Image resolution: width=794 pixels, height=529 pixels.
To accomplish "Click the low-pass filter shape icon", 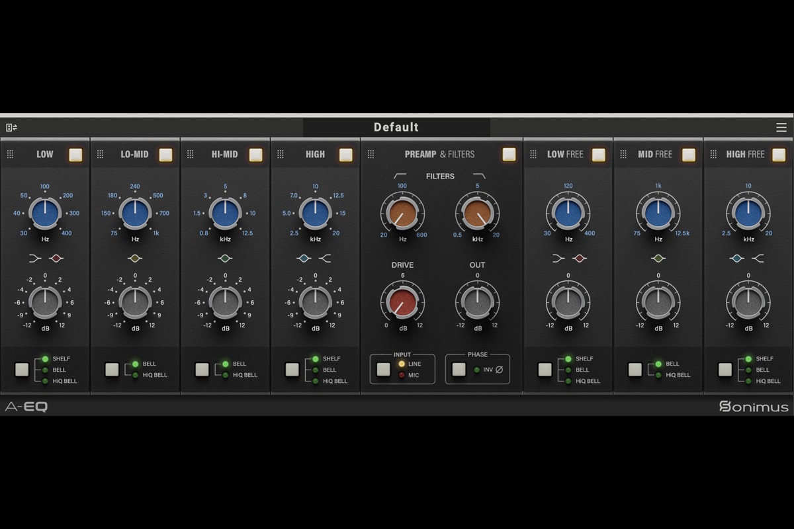I will point(479,176).
